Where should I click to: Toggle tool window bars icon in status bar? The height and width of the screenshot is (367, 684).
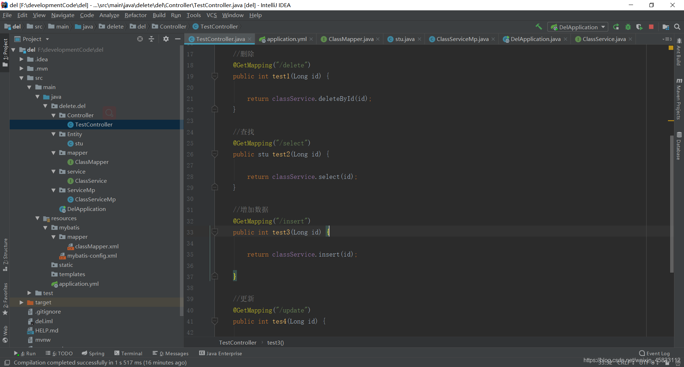click(x=7, y=362)
